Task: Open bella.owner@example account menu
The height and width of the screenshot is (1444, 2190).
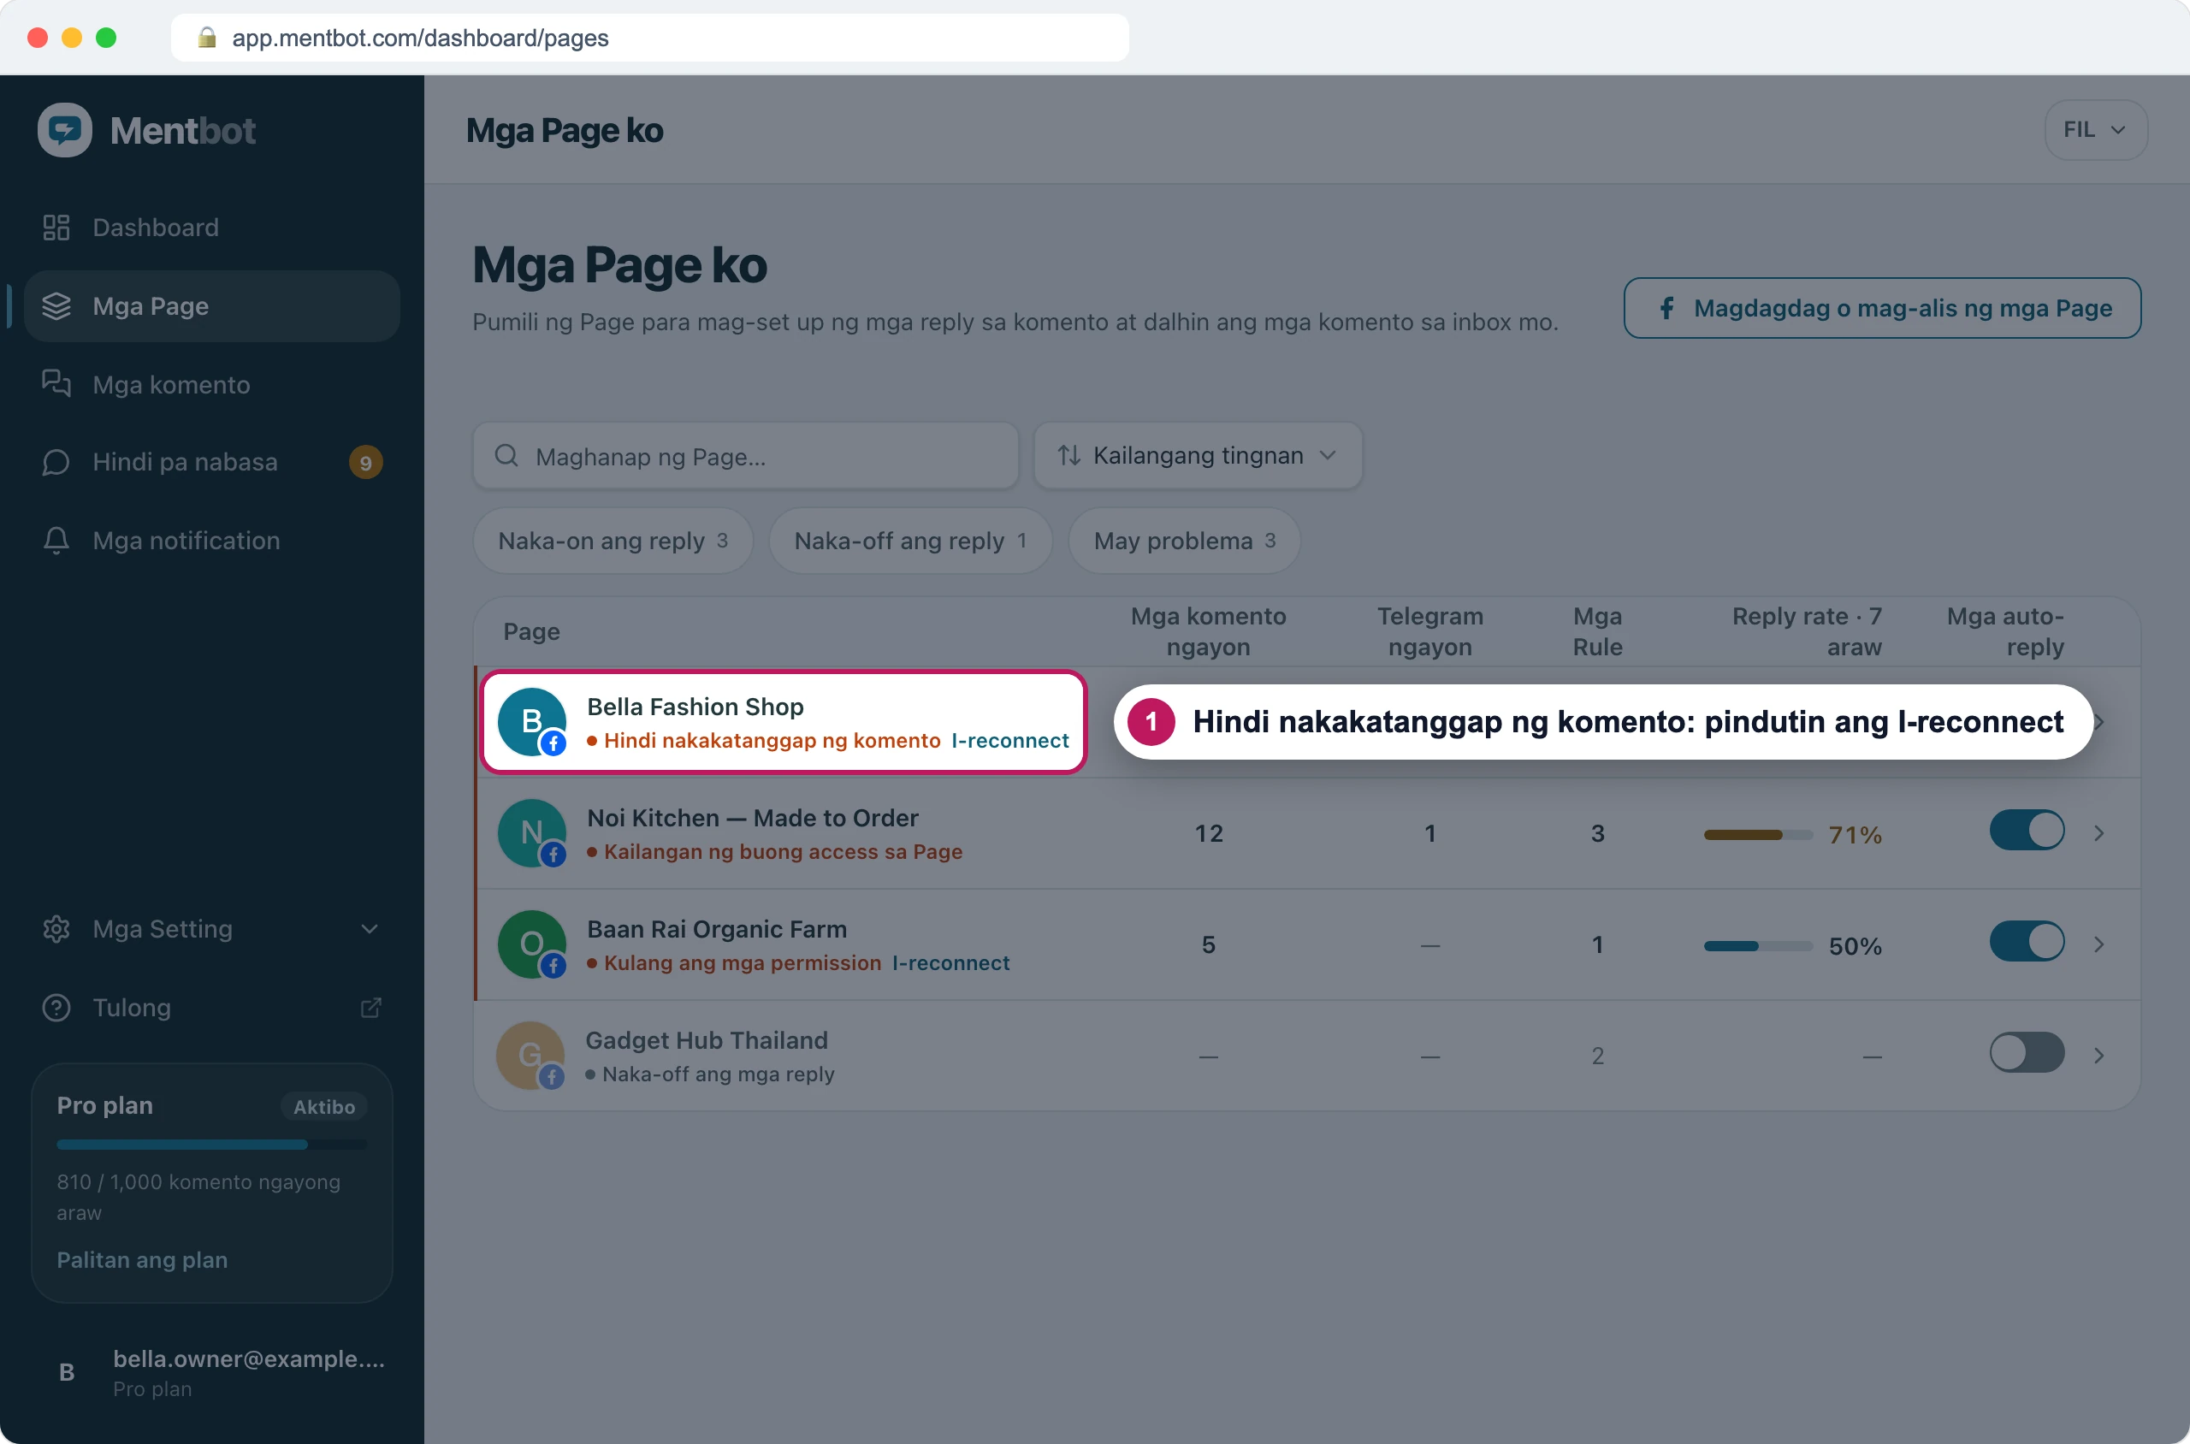Action: click(x=212, y=1372)
